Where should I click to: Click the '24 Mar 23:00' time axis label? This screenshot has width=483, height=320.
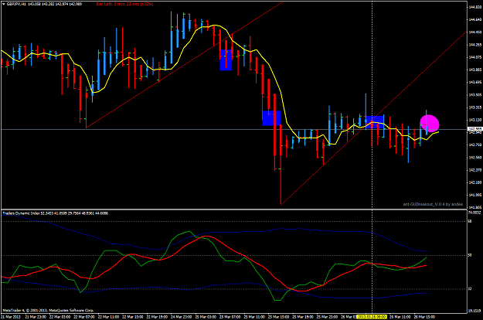(182, 317)
